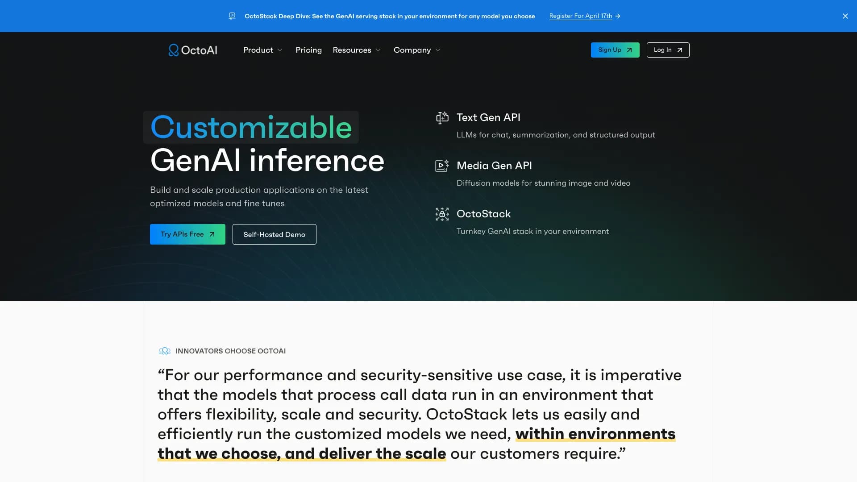Click the Text Gen API icon
This screenshot has width=857, height=482.
(442, 117)
